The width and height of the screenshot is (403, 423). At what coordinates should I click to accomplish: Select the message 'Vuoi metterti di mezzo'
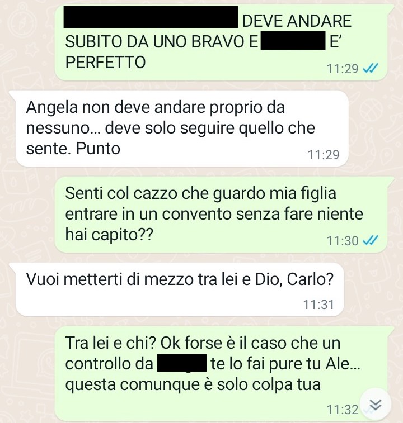point(180,289)
